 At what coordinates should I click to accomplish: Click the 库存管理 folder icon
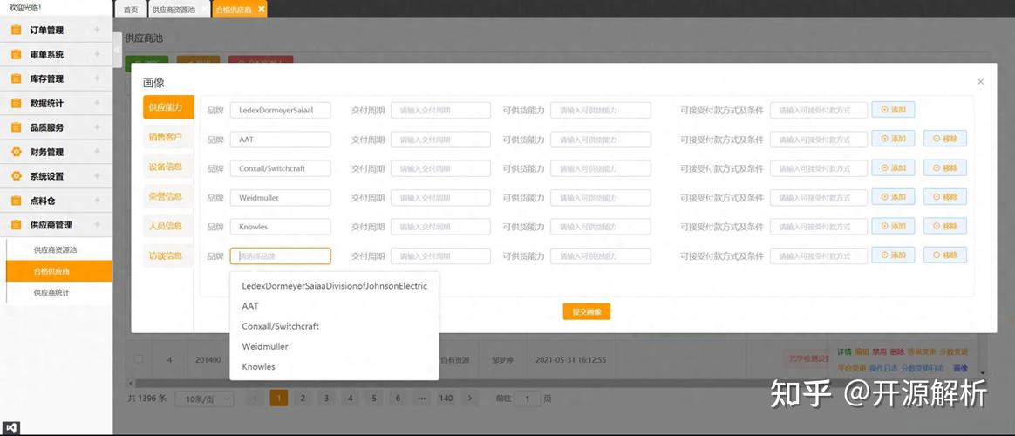(17, 79)
